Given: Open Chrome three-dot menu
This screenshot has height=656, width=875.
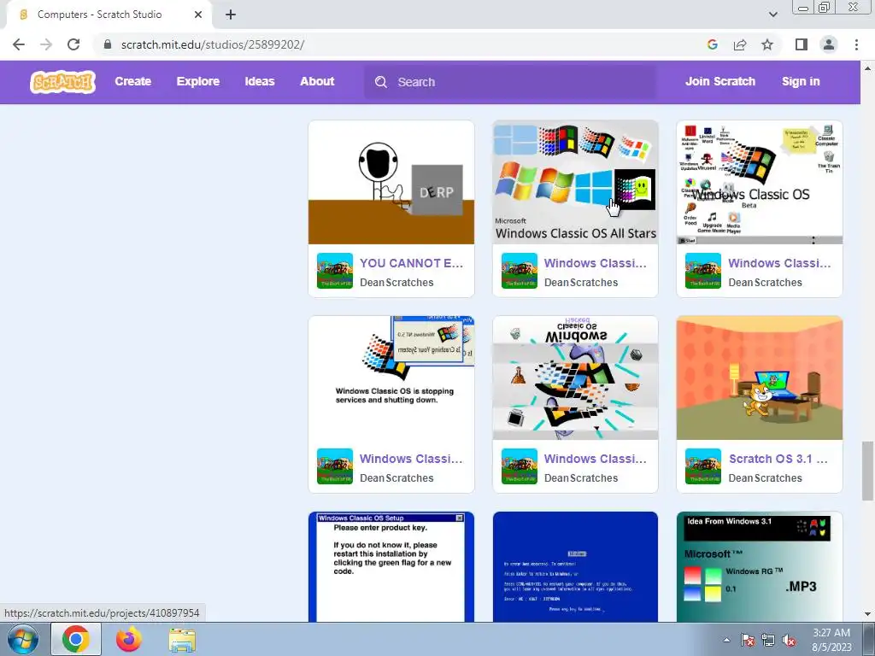Looking at the screenshot, I should coord(856,44).
